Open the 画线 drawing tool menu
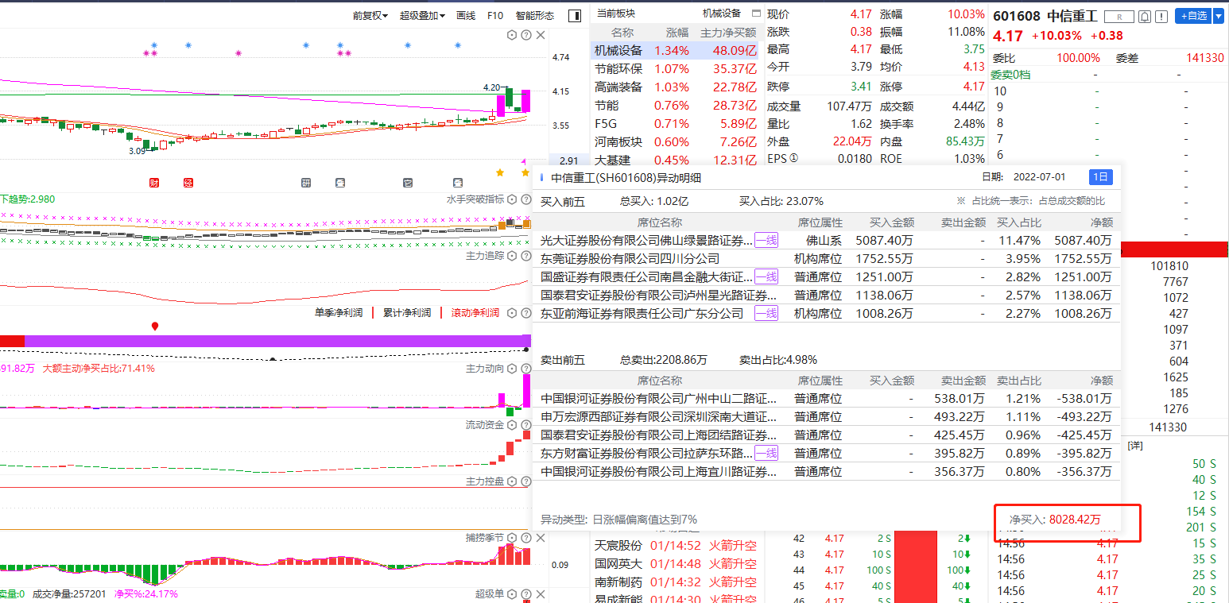1229x603 pixels. [x=466, y=15]
